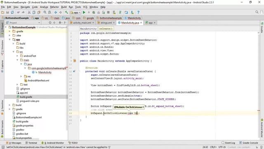Image resolution: width=264 pixels, height=149 pixels.
Task: Click the Paste toolbar icon
Action: [x=39, y=12]
